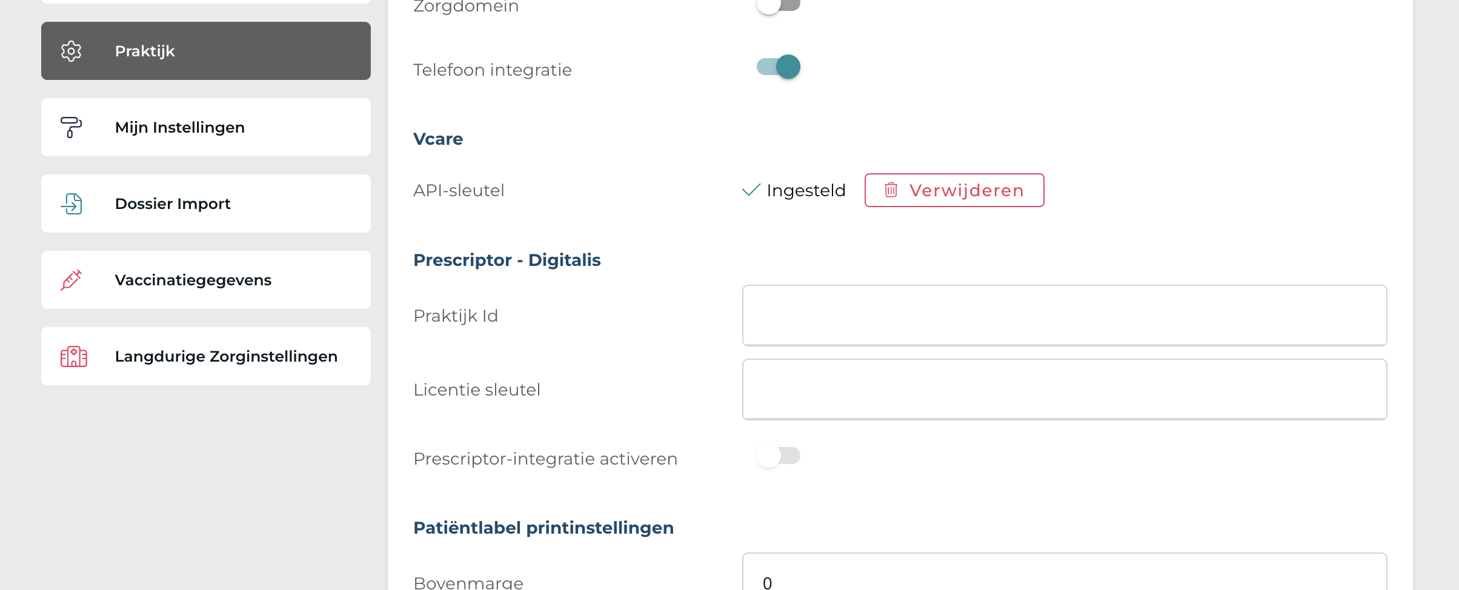Click into the Praktijk Id field
The width and height of the screenshot is (1459, 590).
coord(1064,316)
